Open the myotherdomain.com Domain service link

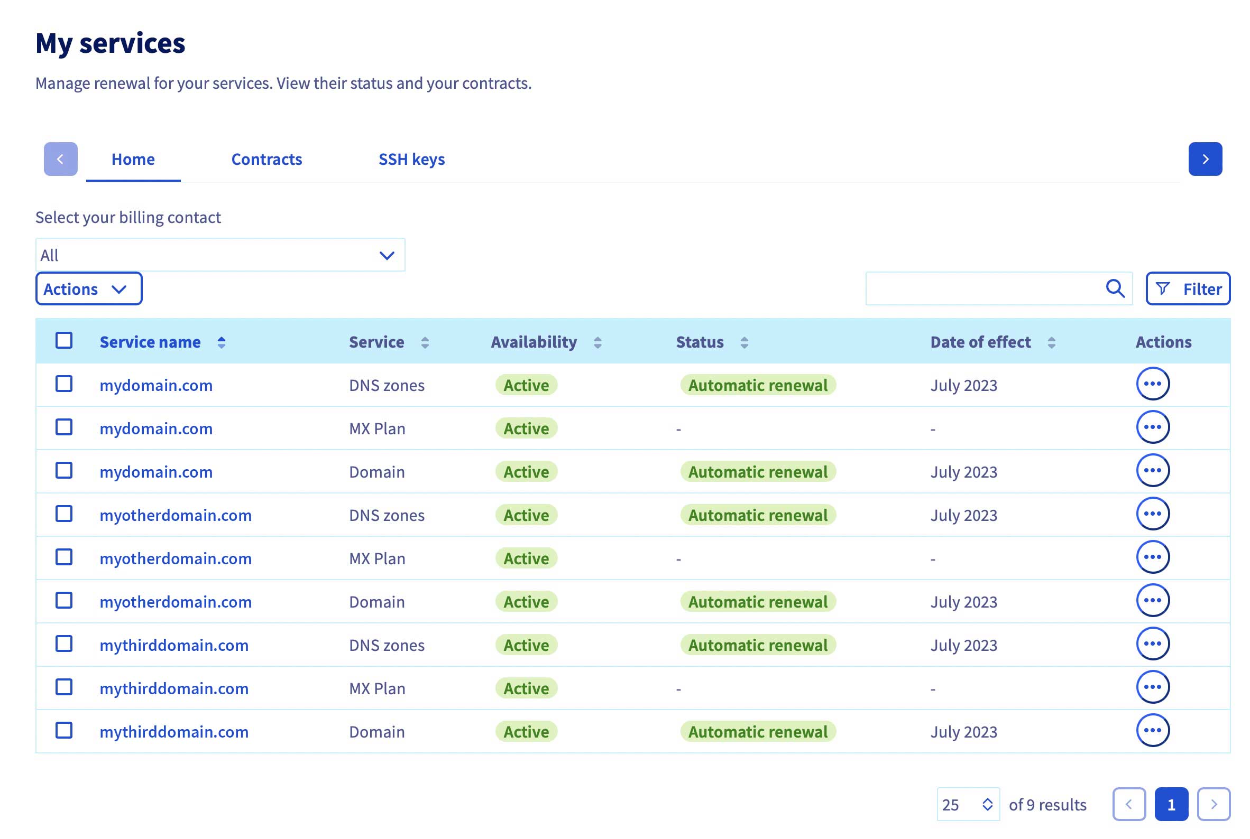click(176, 602)
